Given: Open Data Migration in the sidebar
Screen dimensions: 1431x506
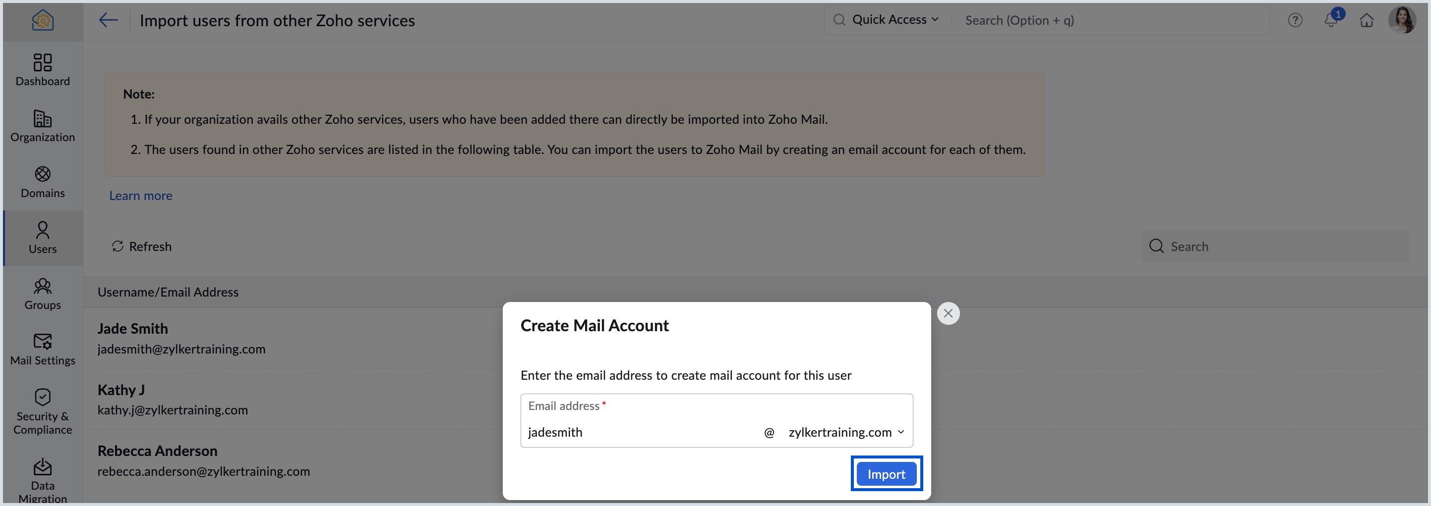Looking at the screenshot, I should click(x=43, y=480).
